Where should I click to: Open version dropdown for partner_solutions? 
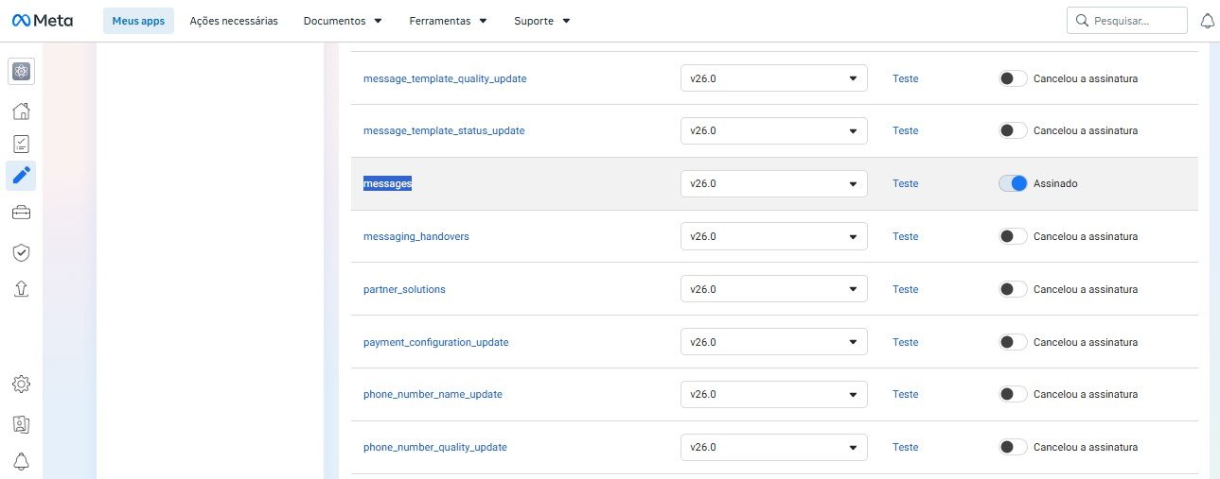point(774,289)
